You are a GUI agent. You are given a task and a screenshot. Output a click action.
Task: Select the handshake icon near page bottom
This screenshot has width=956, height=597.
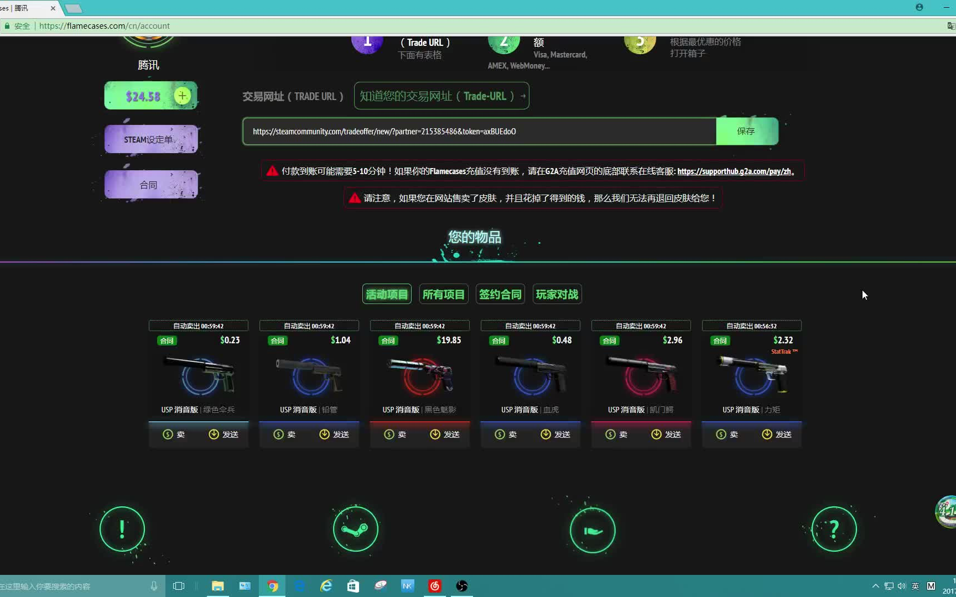coord(592,530)
